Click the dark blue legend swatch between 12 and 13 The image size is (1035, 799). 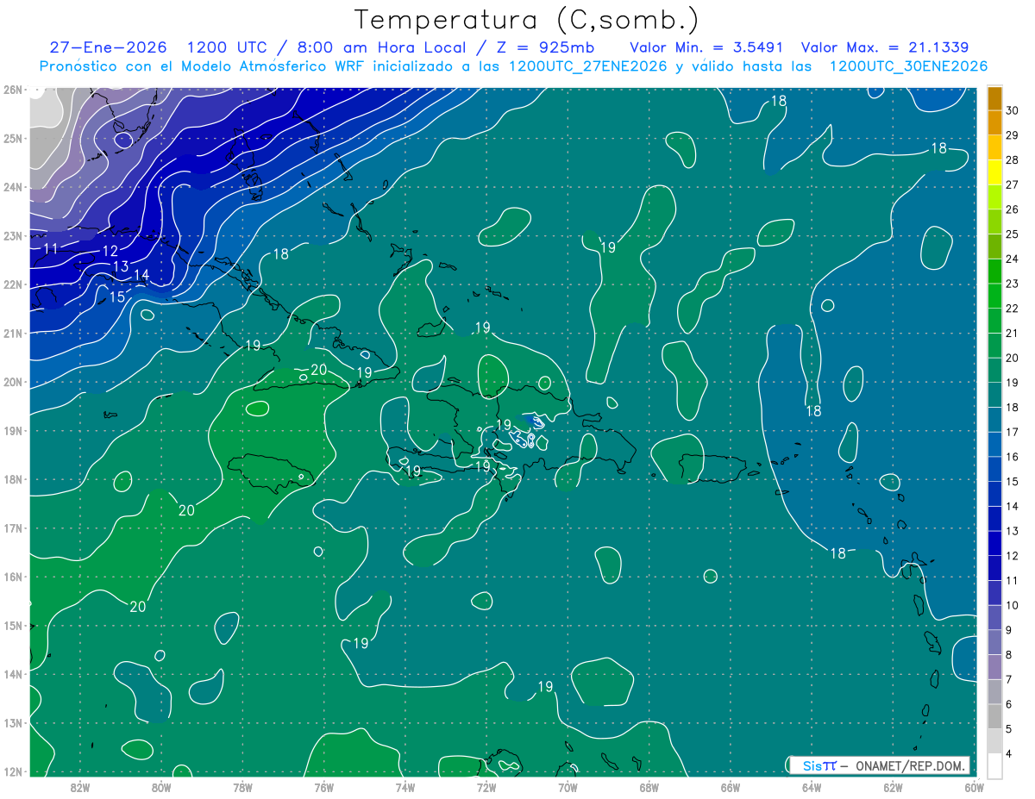994,543
